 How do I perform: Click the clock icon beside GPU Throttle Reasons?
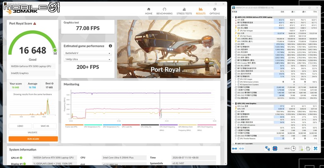point(238,139)
